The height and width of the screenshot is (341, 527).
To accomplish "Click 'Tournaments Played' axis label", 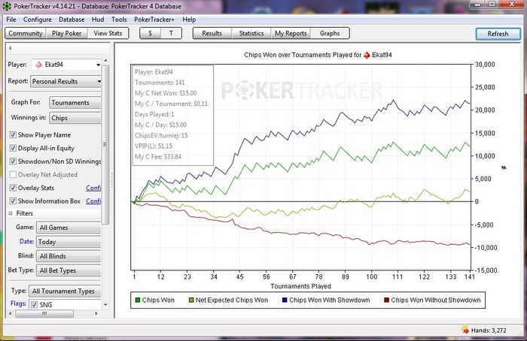I will [301, 286].
